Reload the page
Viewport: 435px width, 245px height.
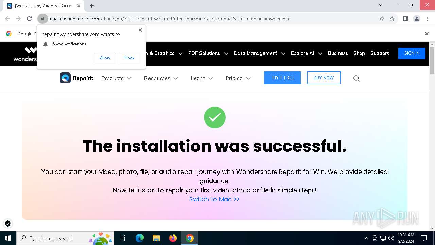pos(29,19)
